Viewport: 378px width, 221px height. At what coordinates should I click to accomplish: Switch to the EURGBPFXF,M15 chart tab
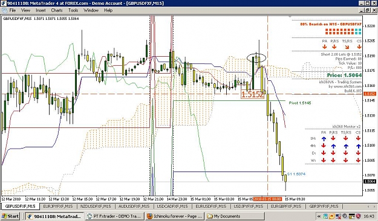coord(286,207)
